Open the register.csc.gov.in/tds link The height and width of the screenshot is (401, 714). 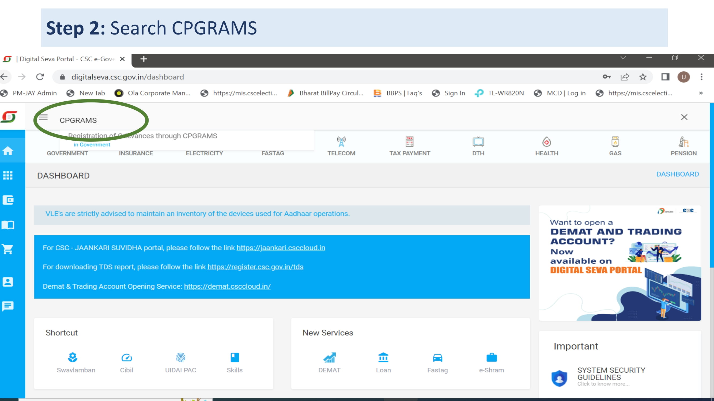coord(255,267)
